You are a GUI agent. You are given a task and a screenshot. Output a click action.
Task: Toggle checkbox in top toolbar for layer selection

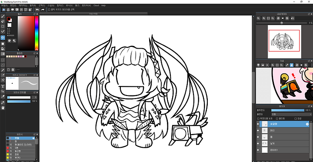pyautogui.click(x=49, y=10)
